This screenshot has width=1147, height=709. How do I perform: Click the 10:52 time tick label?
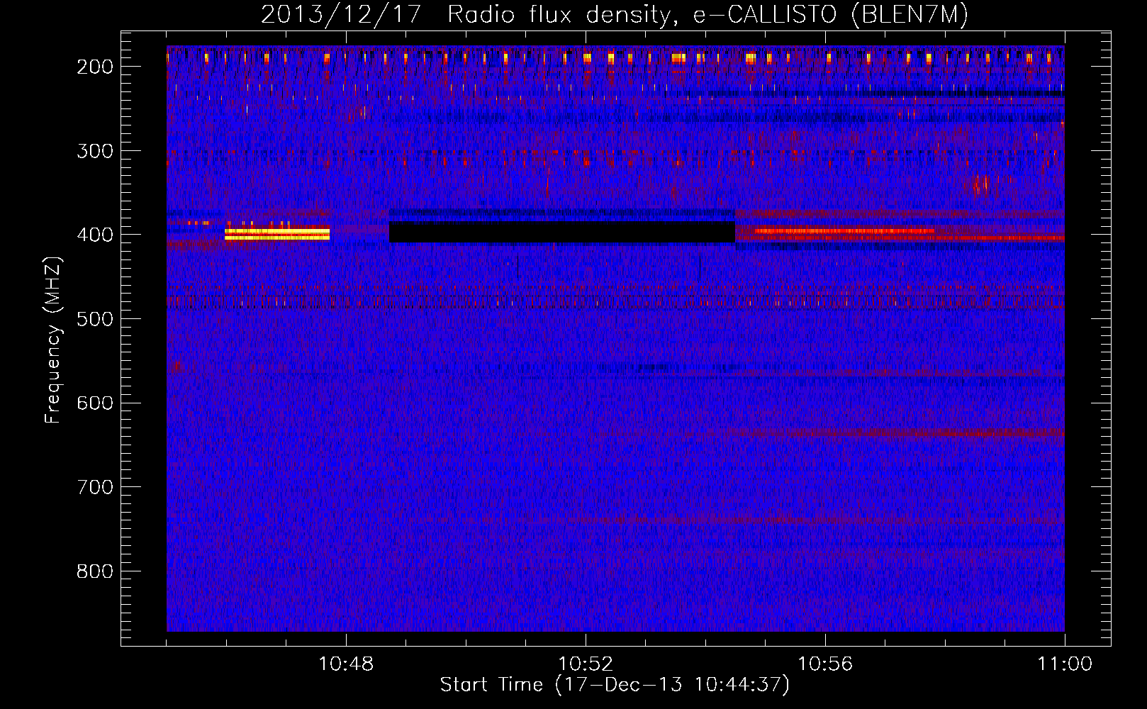[586, 664]
